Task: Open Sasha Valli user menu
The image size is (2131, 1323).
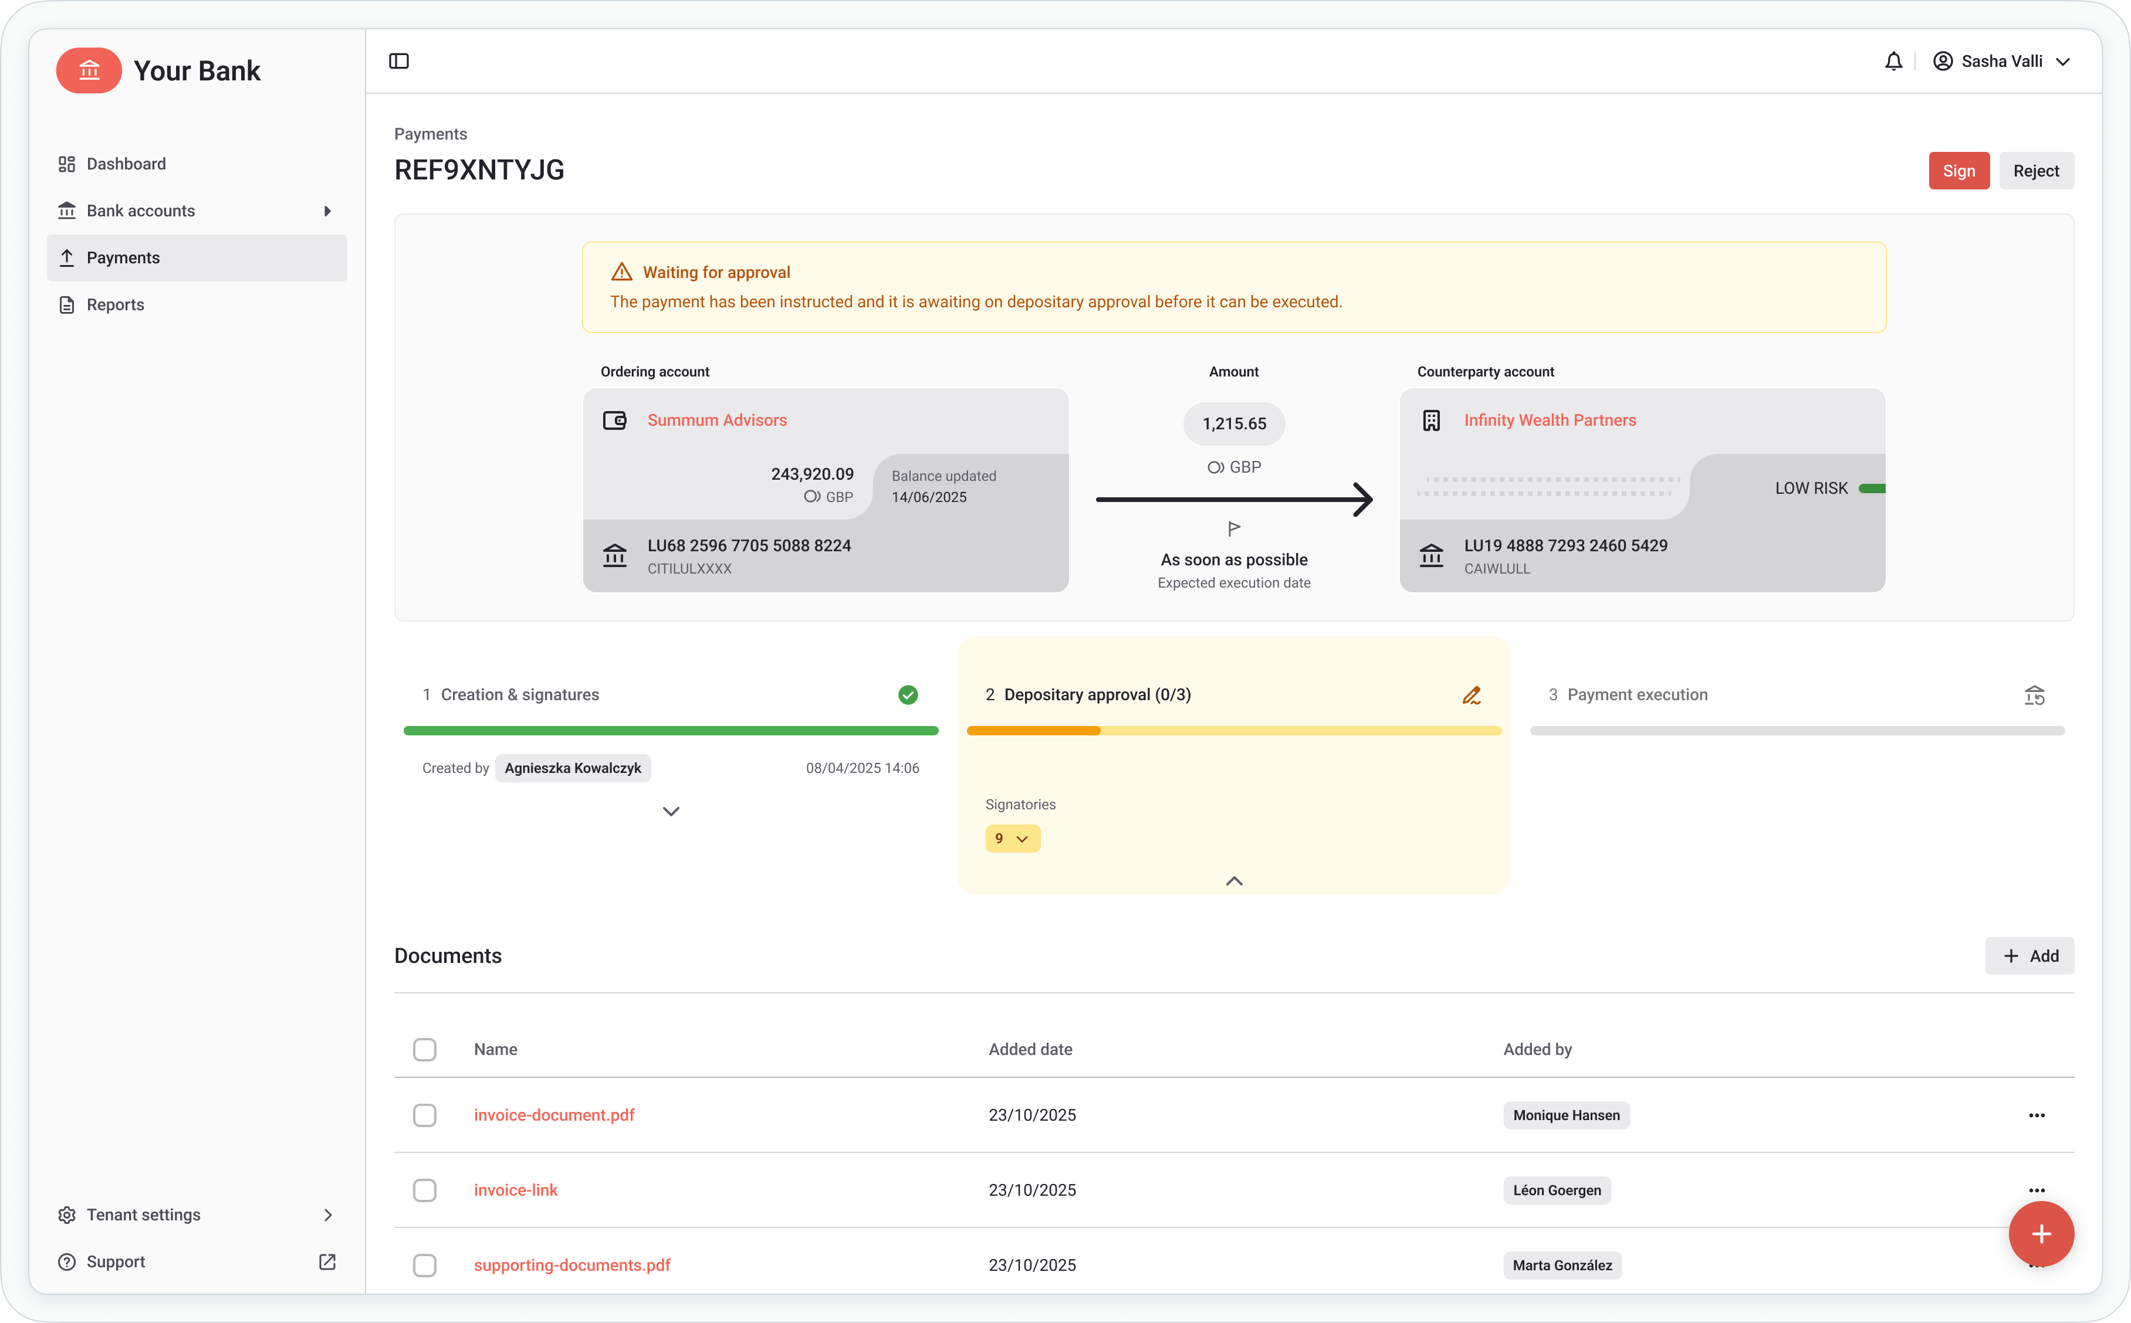Action: pos(2003,61)
